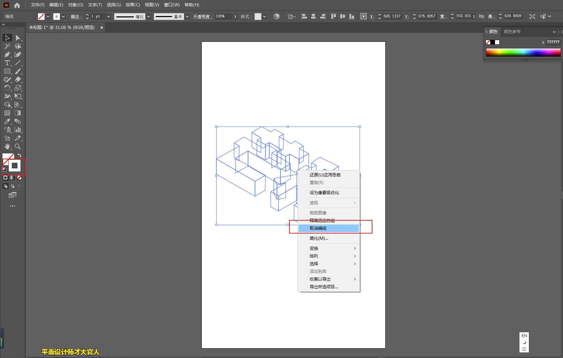Click horizontal align left icon

(304, 16)
